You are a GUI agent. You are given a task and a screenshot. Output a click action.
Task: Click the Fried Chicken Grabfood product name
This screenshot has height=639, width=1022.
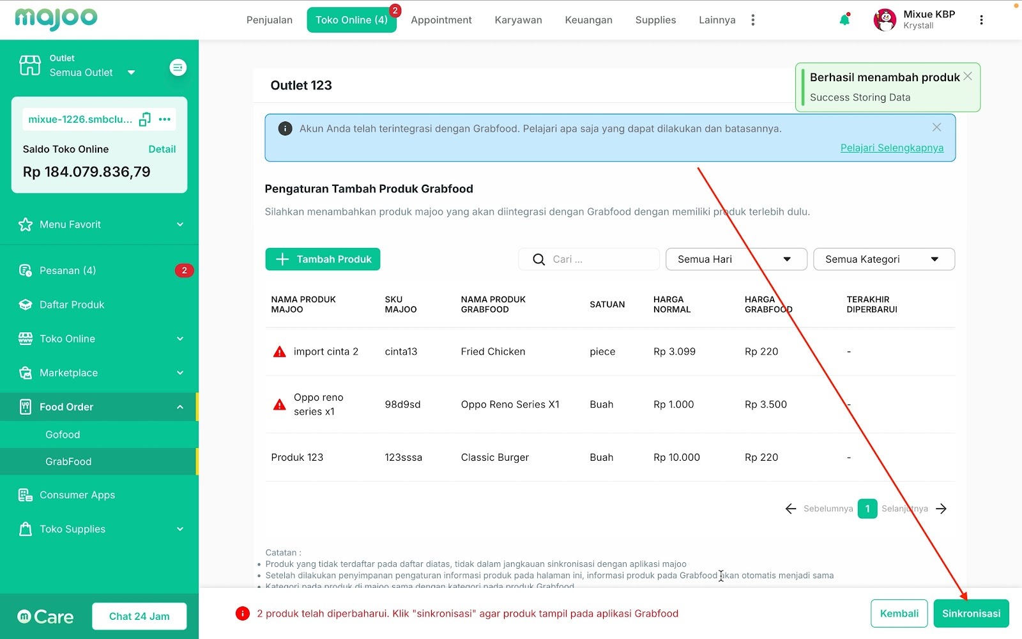point(493,351)
